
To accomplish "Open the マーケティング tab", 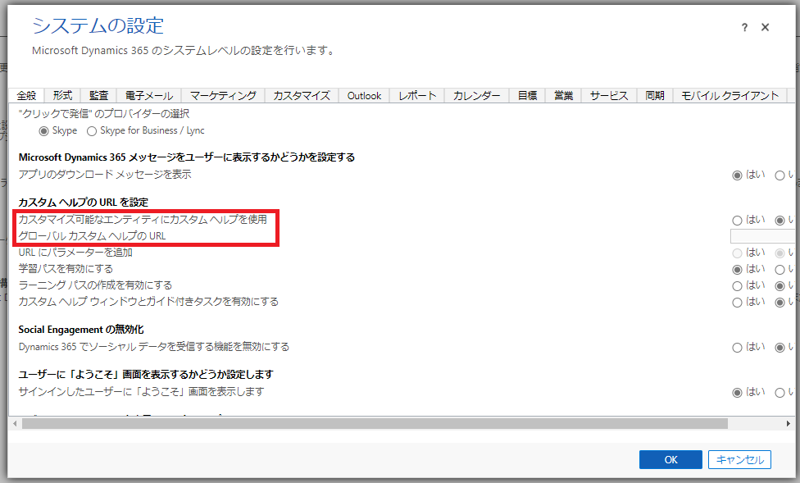I will (223, 95).
